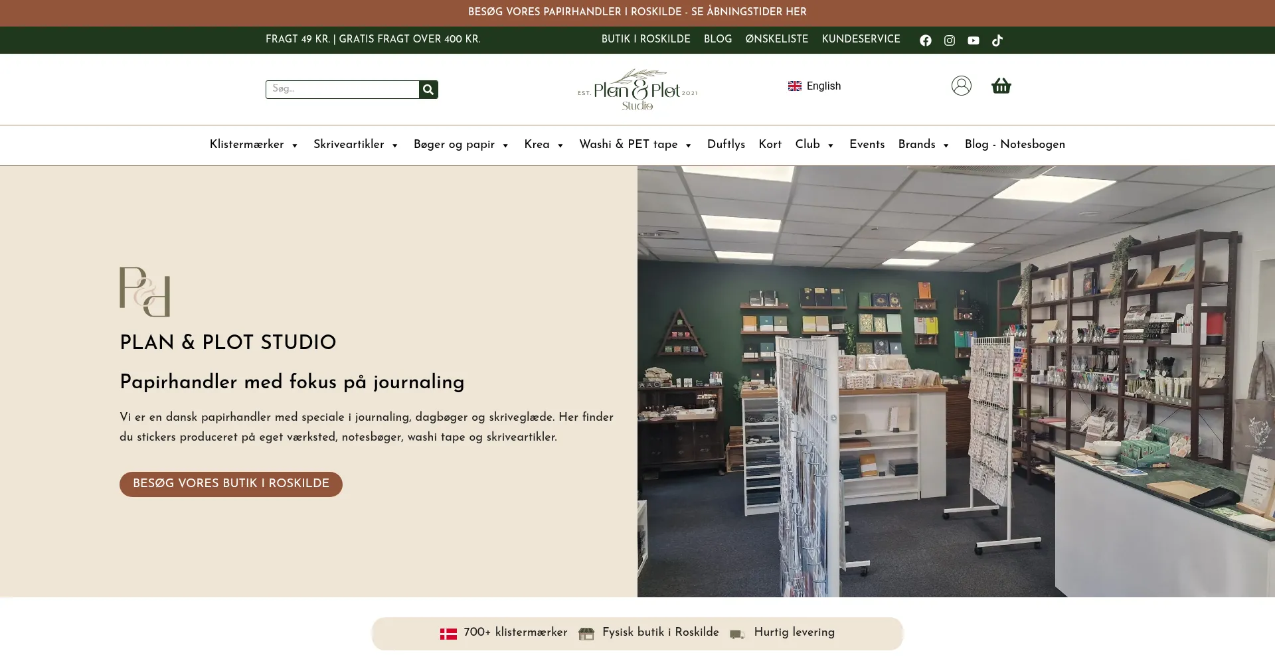Click the Fysisk butik i Roskilde text
The image size is (1275, 659).
click(x=661, y=633)
